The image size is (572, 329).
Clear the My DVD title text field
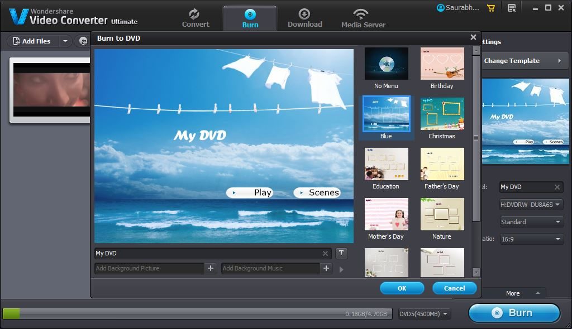(x=325, y=253)
